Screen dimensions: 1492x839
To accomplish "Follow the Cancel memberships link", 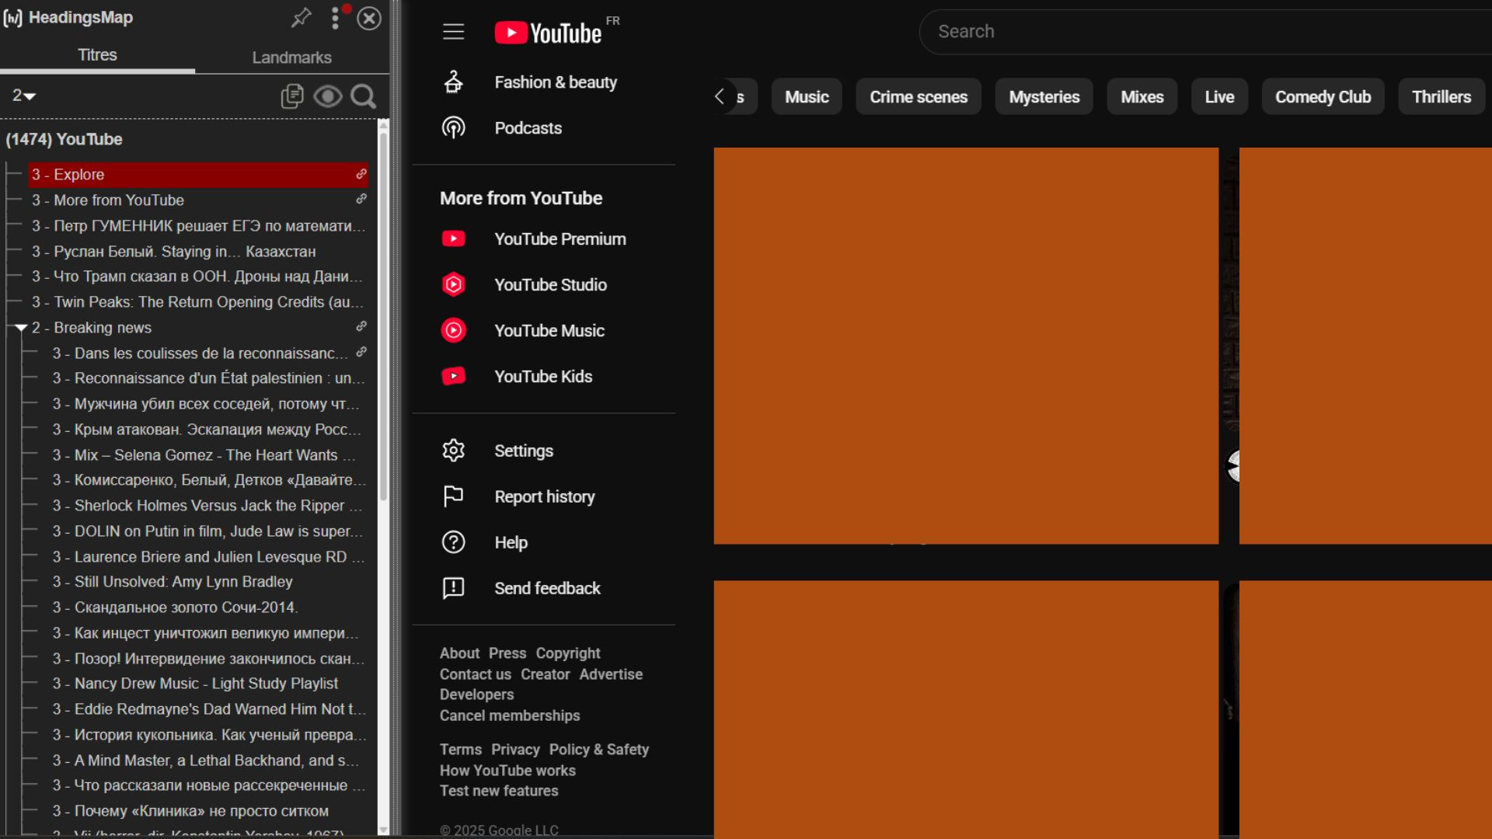I will 510,715.
